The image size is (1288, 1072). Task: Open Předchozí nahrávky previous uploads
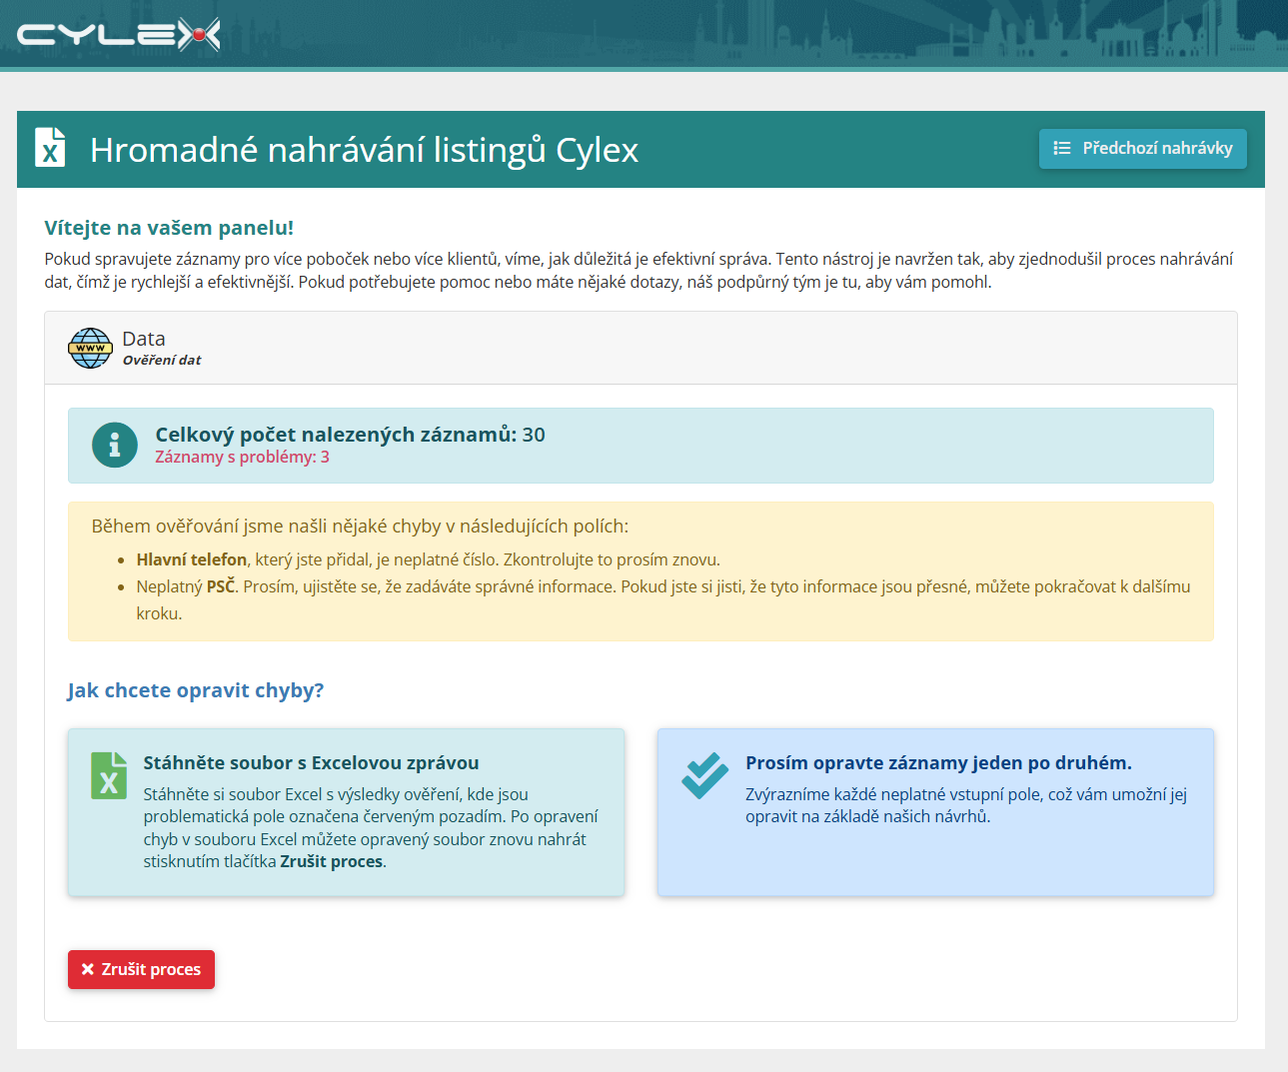[x=1142, y=149]
